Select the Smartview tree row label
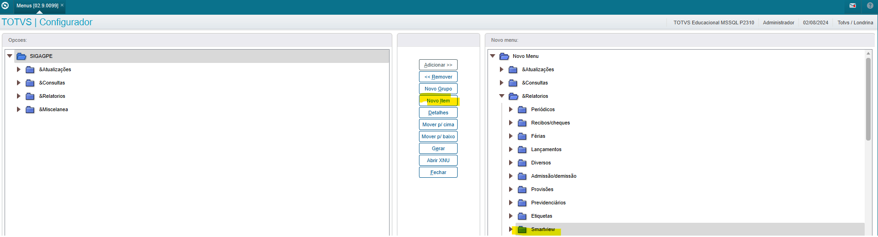Screen dimensions: 878x237 point(543,229)
